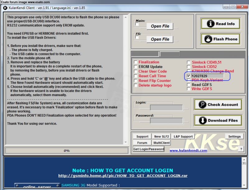249x190 pixels.
Task: Enable the EROM Update checkbox
Action: [136, 67]
